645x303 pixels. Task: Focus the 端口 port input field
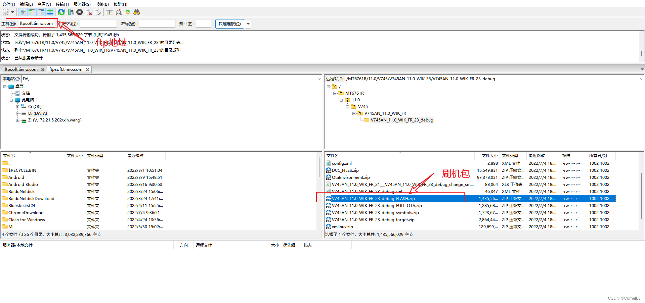203,23
